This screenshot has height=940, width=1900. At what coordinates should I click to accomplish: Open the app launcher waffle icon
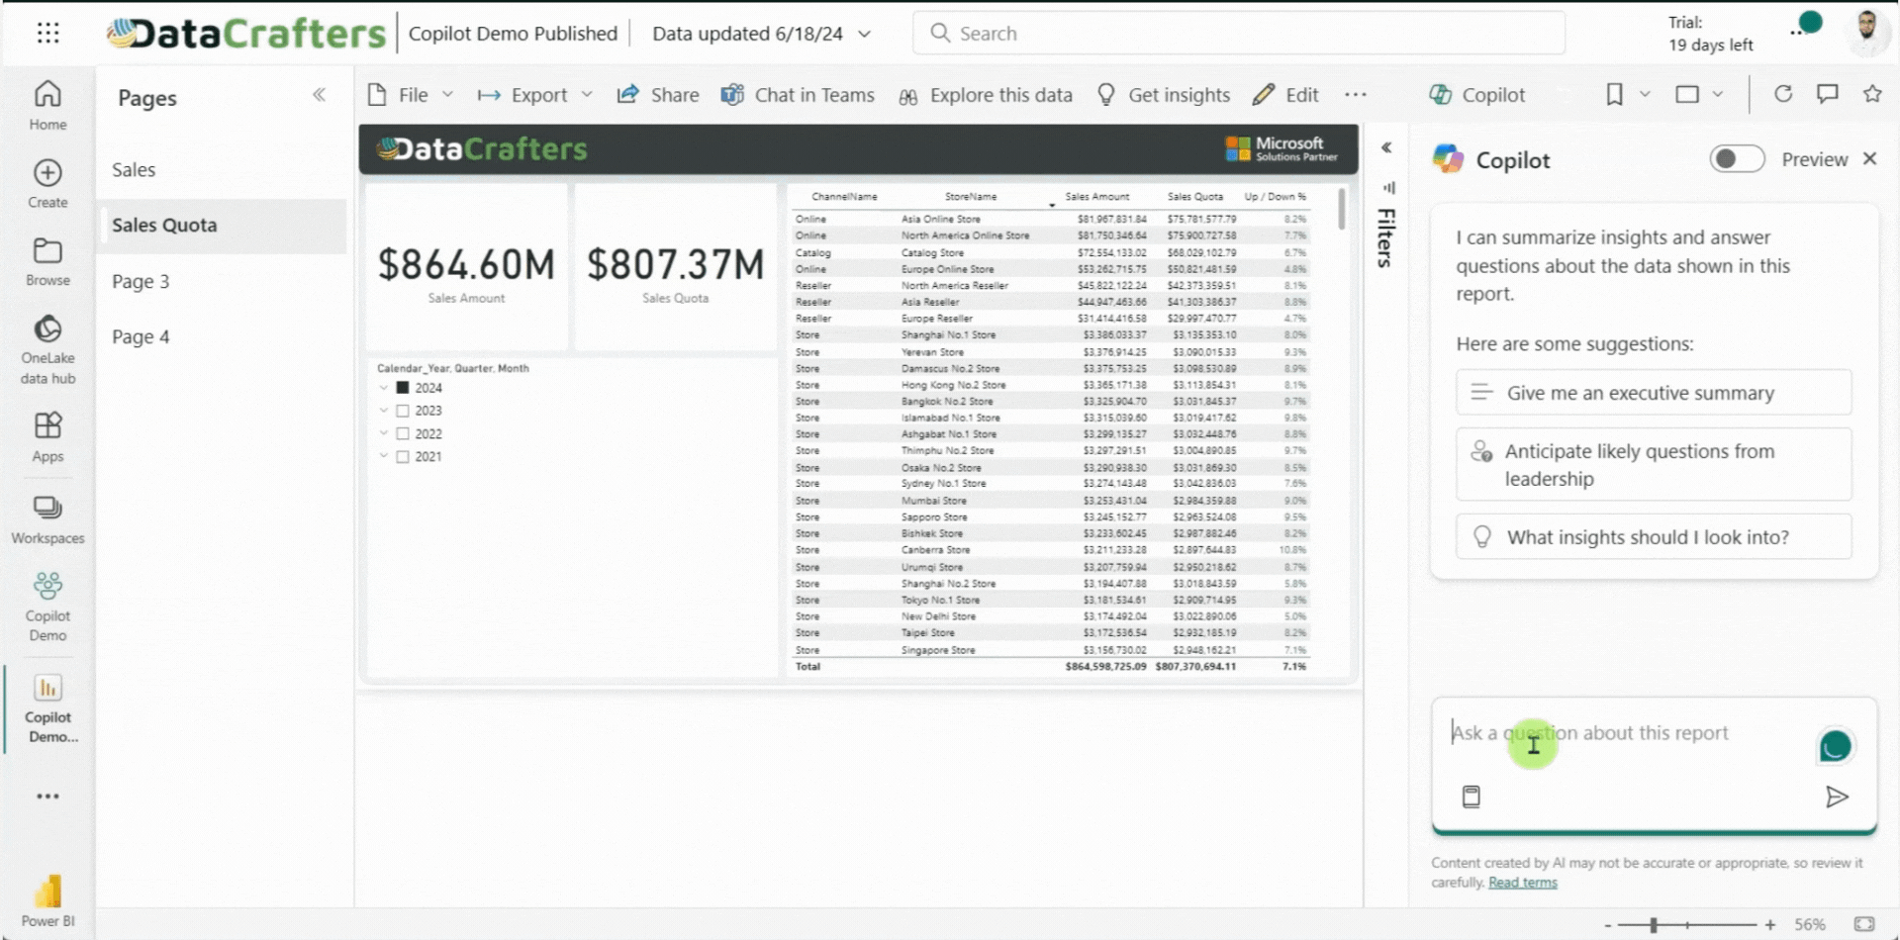47,34
